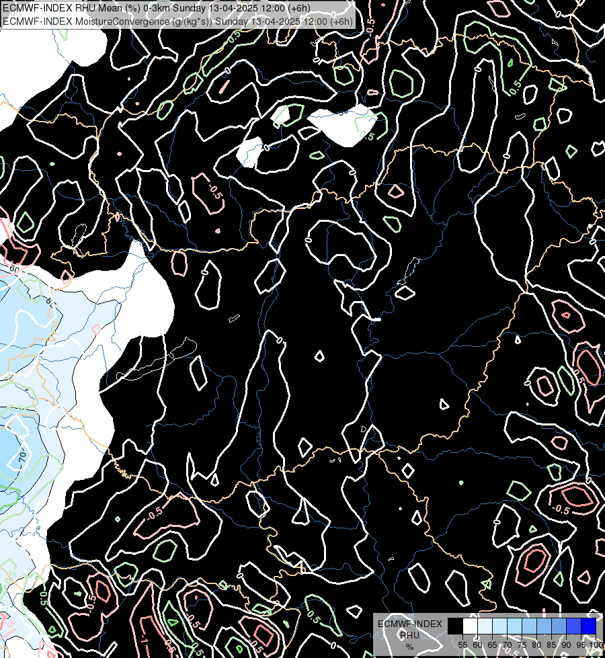The width and height of the screenshot is (605, 658).
Task: Click the legend tick label 80
Action: coord(536,645)
